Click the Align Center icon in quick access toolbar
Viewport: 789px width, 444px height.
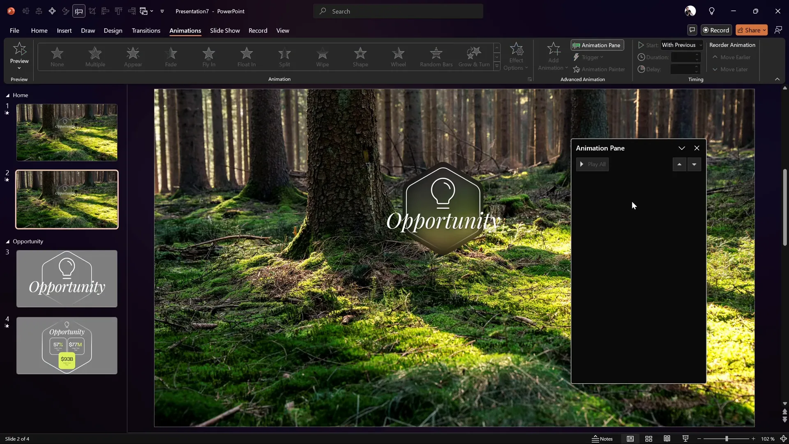click(x=39, y=11)
